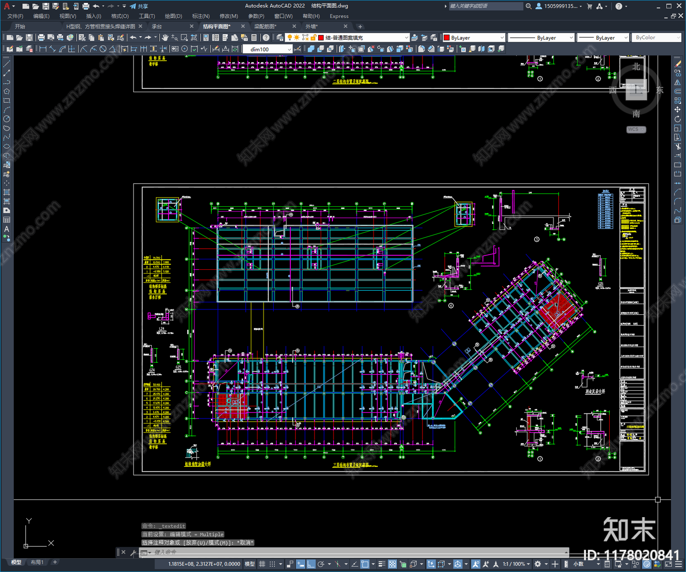686x572 pixels.
Task: Click the Erase tool in modify toolbar
Action: [x=677, y=64]
